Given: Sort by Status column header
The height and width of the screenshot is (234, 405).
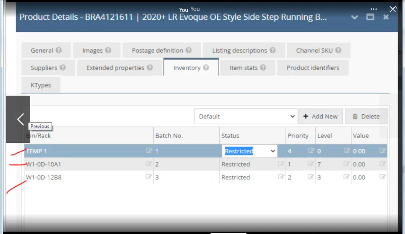Looking at the screenshot, I should coord(253,136).
